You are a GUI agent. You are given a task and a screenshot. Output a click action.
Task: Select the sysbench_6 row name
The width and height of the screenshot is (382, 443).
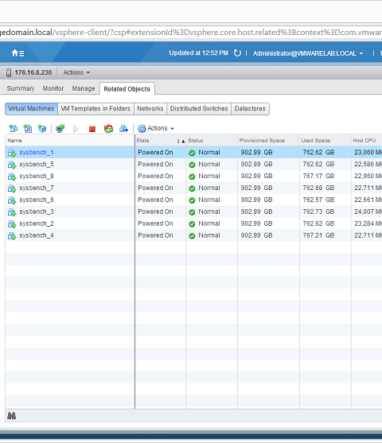coord(37,200)
